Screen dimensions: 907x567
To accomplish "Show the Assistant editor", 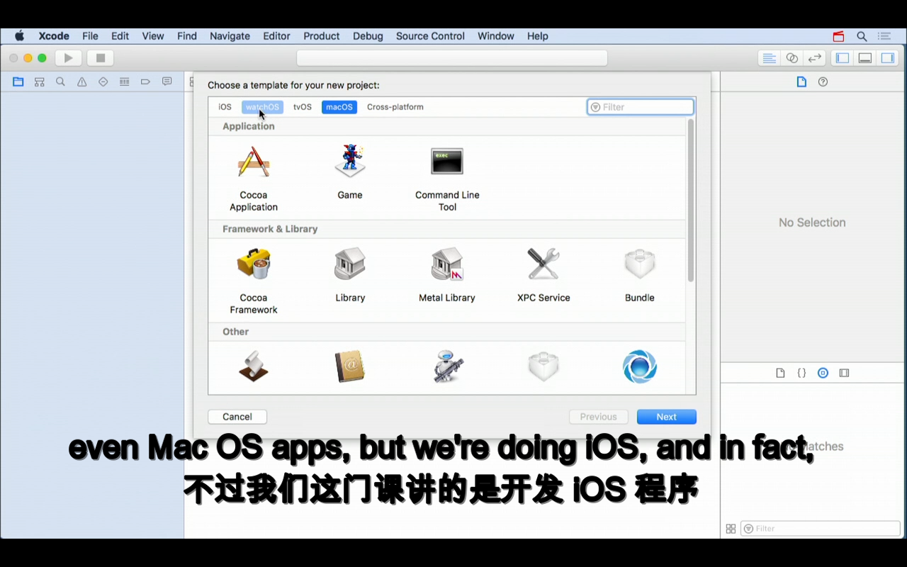I will (x=792, y=58).
